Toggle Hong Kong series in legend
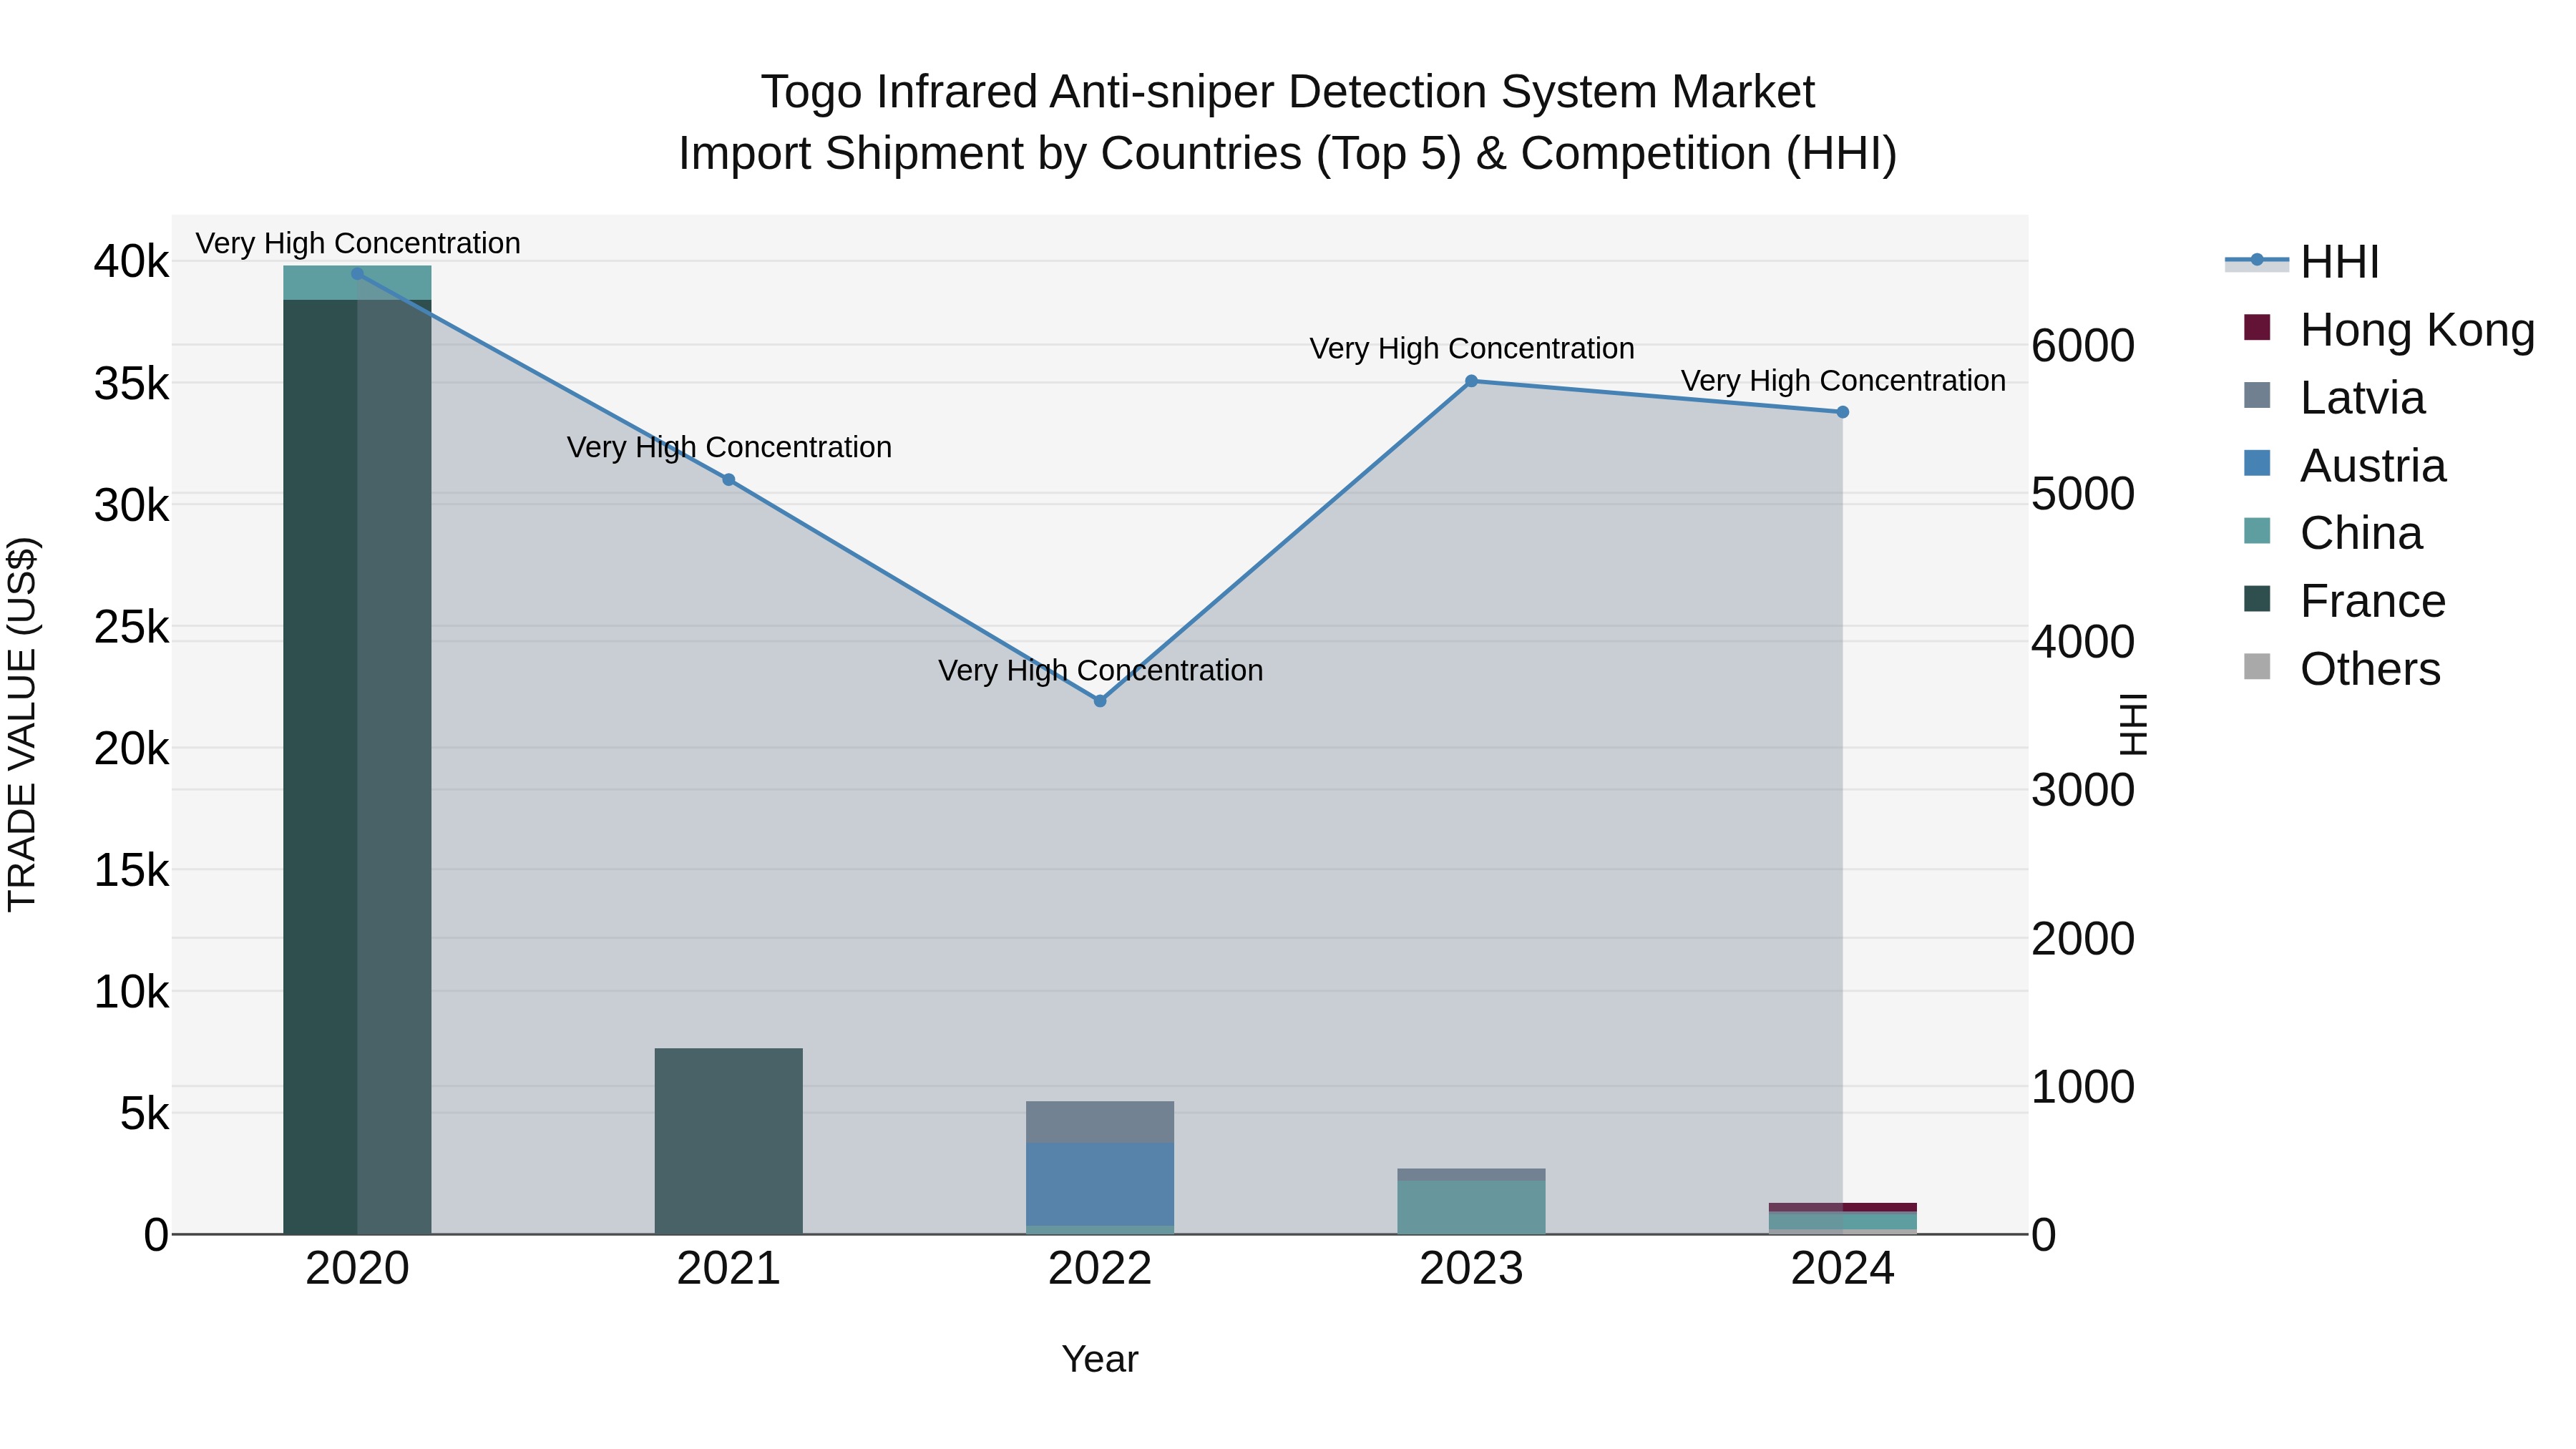 click(2389, 330)
